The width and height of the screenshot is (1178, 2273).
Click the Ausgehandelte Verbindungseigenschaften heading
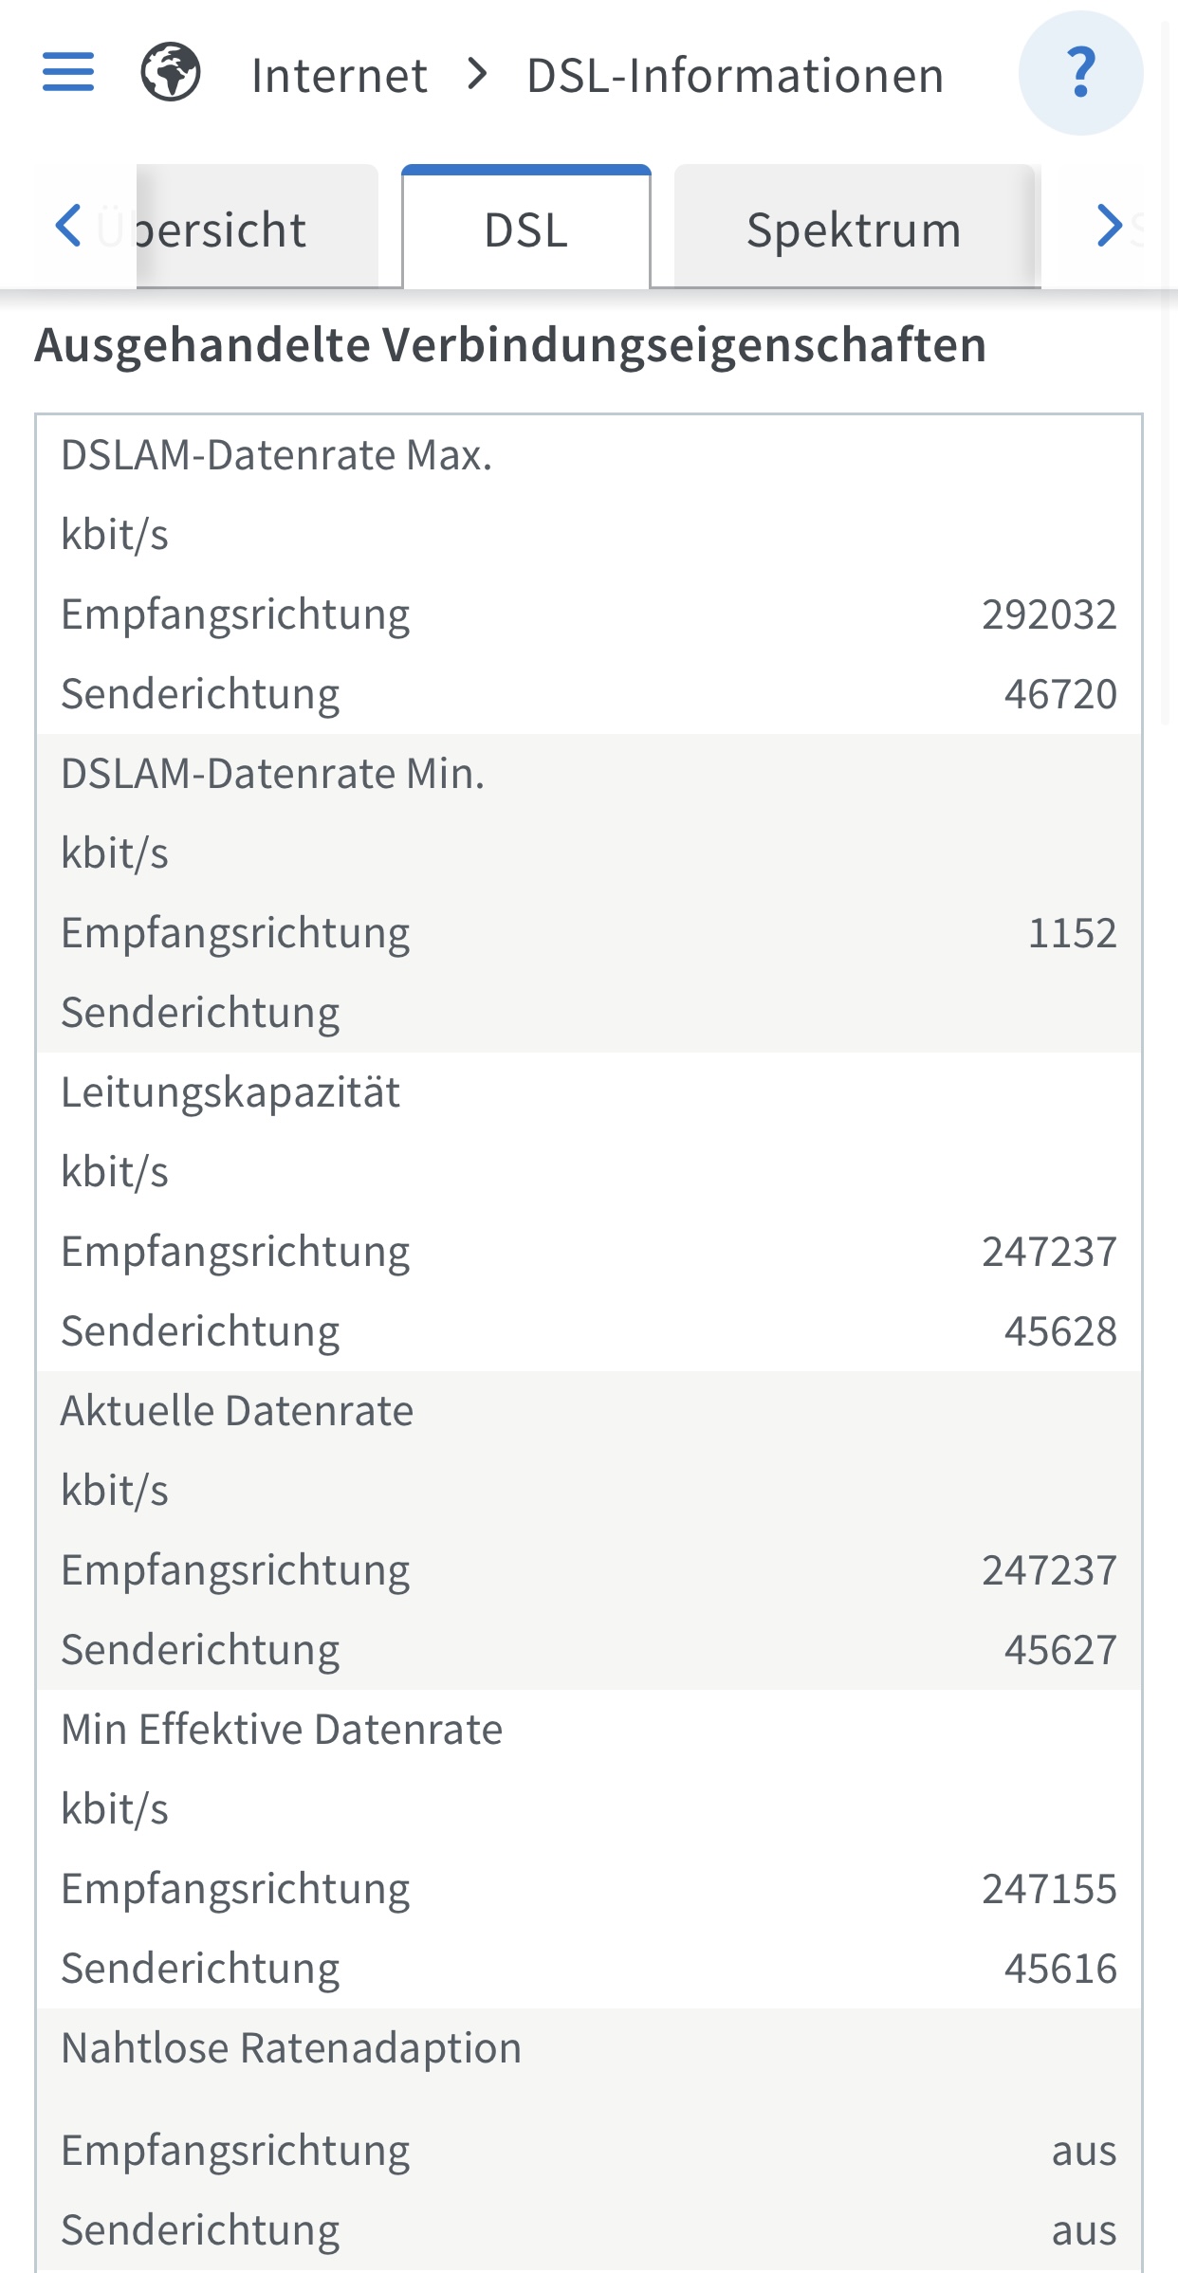(511, 345)
